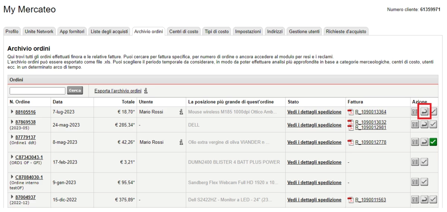The width and height of the screenshot is (447, 212).
Task: Click info icon next to Esporta l'archivio ordini
Action: (146, 91)
